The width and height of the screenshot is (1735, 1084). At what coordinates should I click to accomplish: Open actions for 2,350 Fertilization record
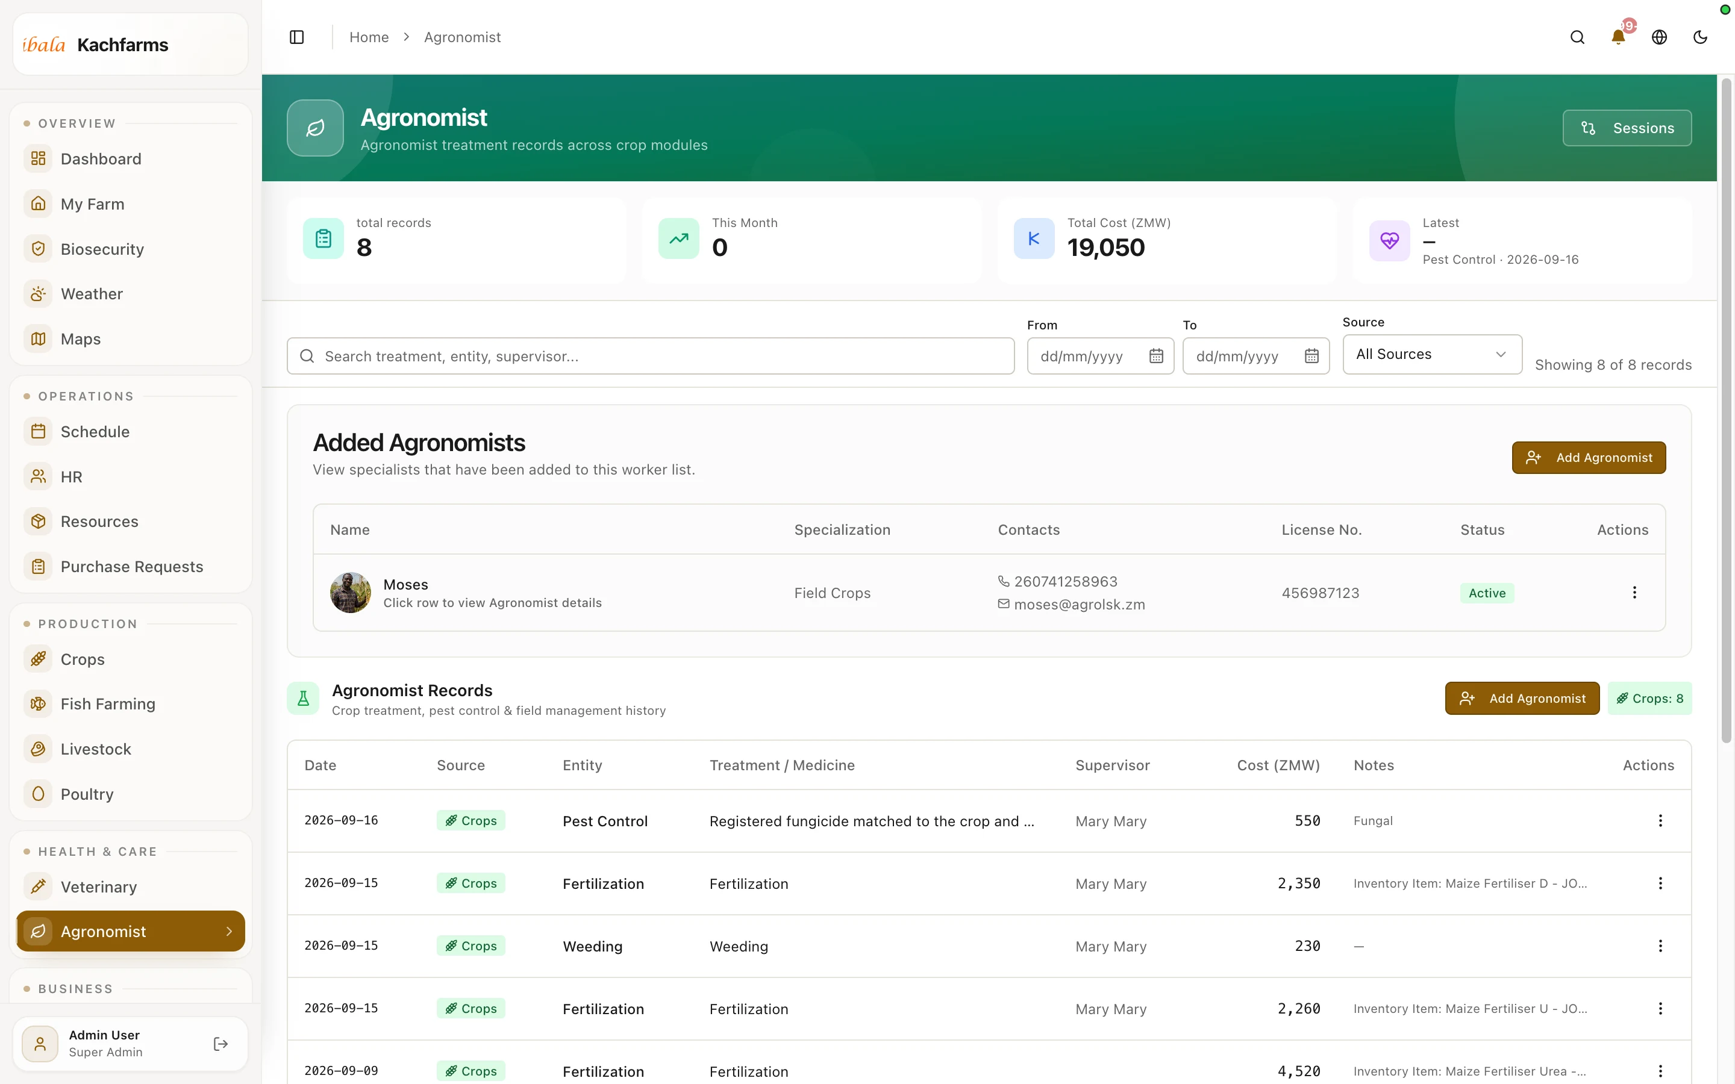tap(1660, 883)
